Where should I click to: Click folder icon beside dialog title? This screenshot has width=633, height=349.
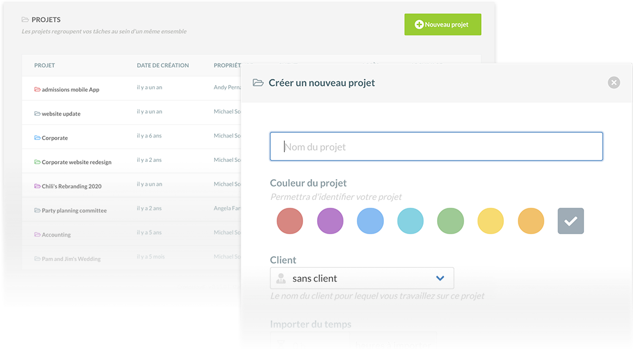pos(258,83)
